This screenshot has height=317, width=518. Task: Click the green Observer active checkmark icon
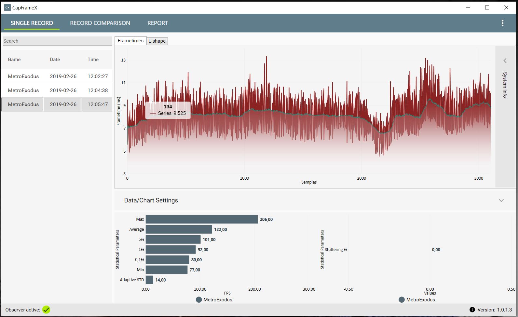point(46,310)
